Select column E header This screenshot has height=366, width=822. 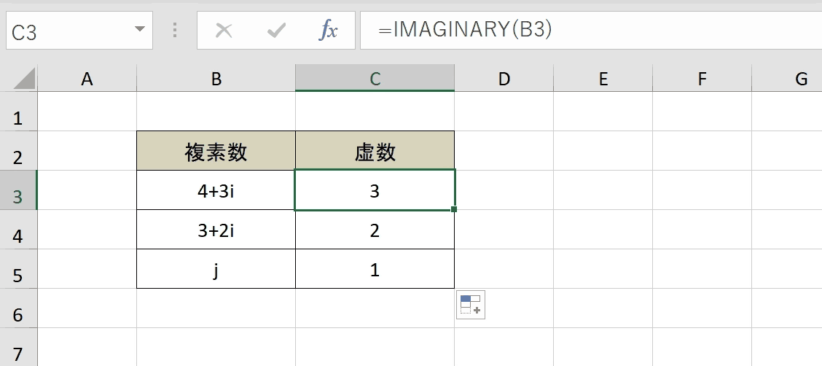603,78
